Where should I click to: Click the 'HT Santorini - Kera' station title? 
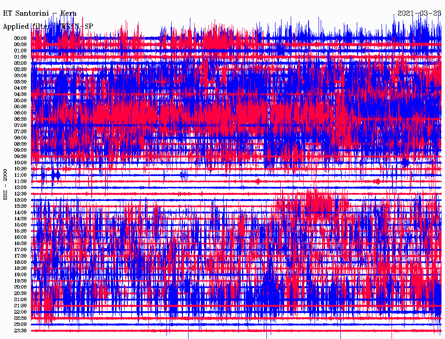pyautogui.click(x=40, y=13)
